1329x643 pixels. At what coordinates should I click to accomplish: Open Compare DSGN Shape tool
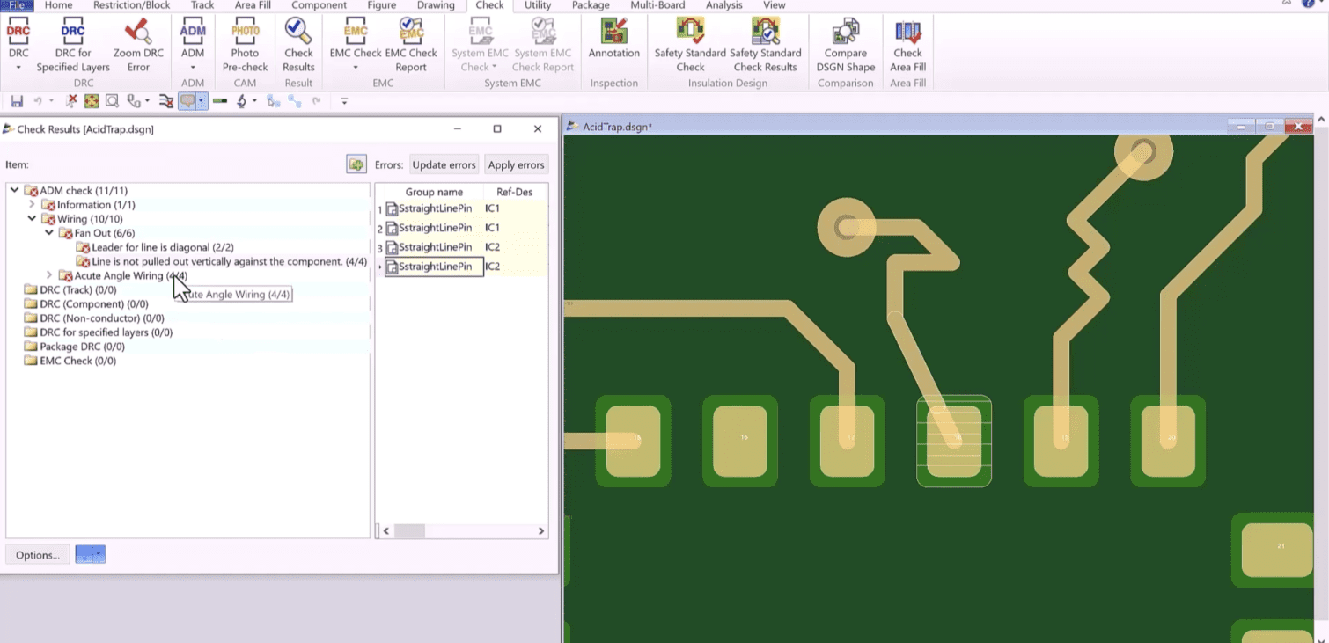pos(845,46)
